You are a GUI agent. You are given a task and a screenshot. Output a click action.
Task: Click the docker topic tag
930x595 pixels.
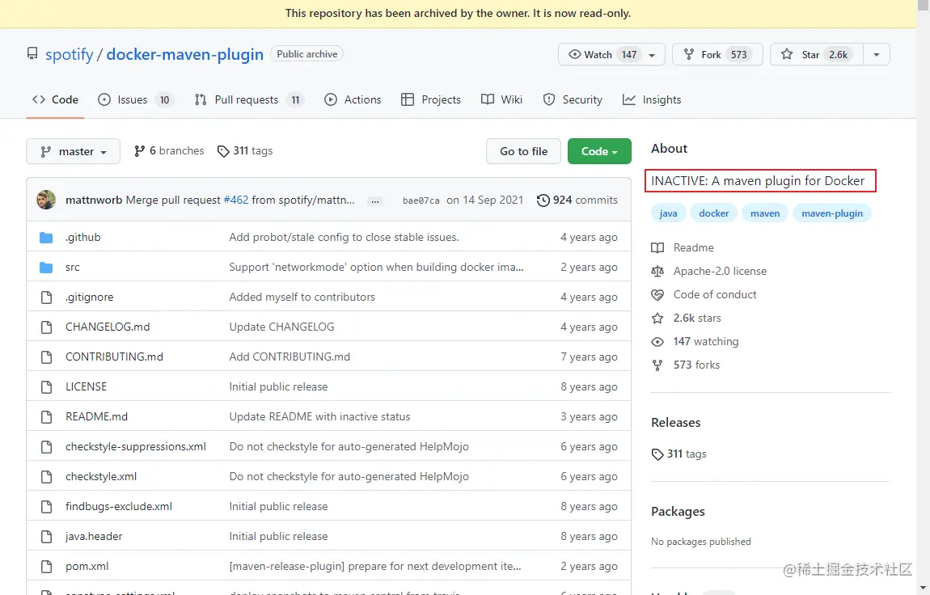[713, 213]
